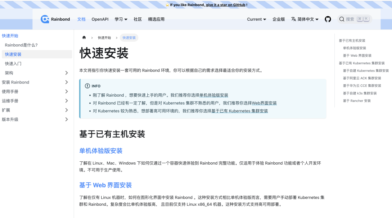Click the 快速安装 page title
Viewport: 392px width, 218px height.
[104, 53]
